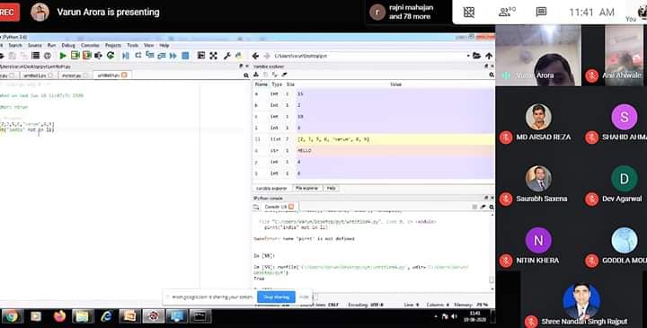647x328 pixels.
Task: Click the volume speaker tray icon
Action: pos(454,316)
